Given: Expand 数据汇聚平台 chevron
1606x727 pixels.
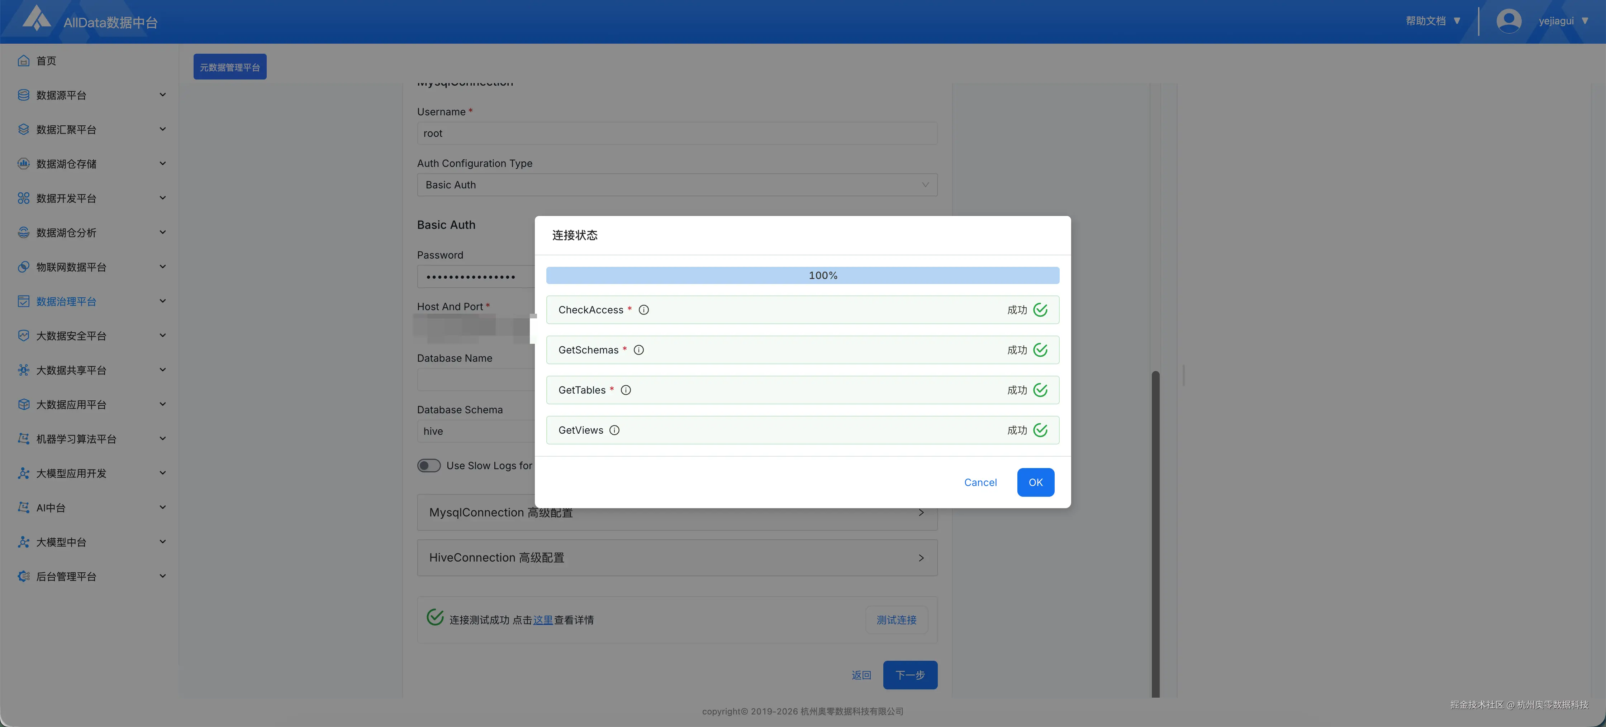Looking at the screenshot, I should (163, 129).
